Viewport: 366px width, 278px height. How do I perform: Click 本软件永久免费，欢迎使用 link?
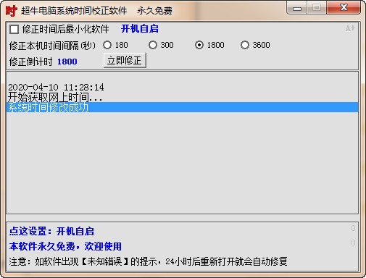point(65,246)
